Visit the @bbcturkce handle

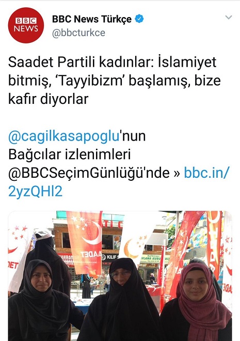(78, 33)
